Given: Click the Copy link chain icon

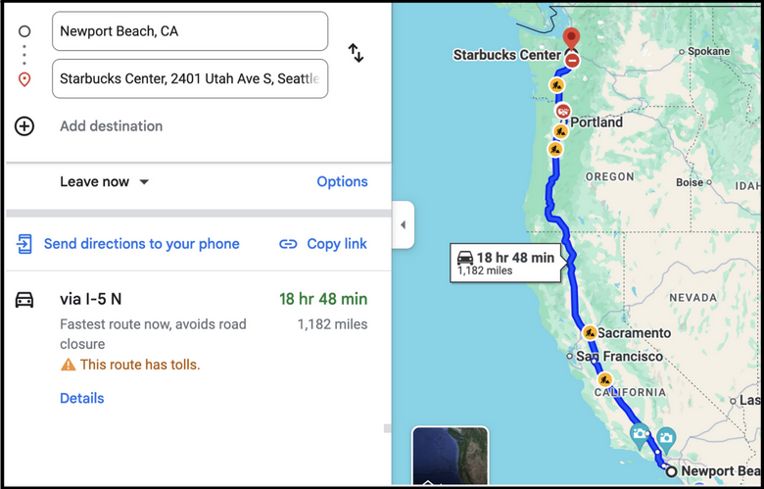Looking at the screenshot, I should tap(288, 244).
